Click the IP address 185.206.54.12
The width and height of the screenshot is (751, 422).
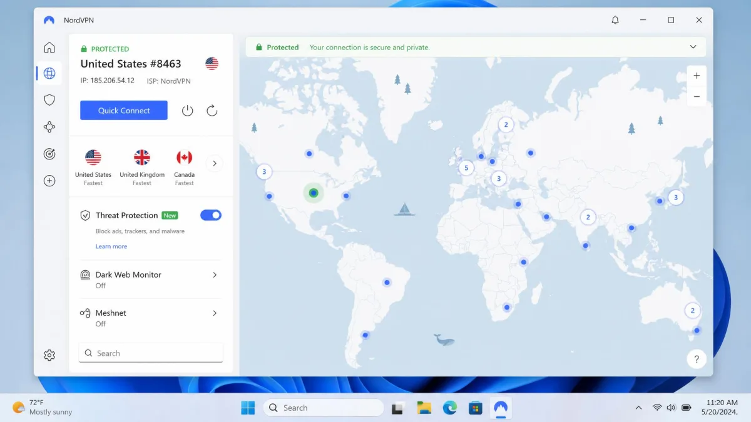[x=107, y=81]
